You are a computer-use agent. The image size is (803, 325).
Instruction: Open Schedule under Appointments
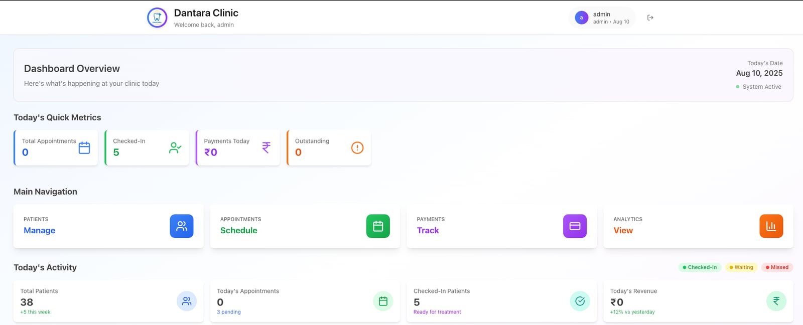tap(238, 231)
